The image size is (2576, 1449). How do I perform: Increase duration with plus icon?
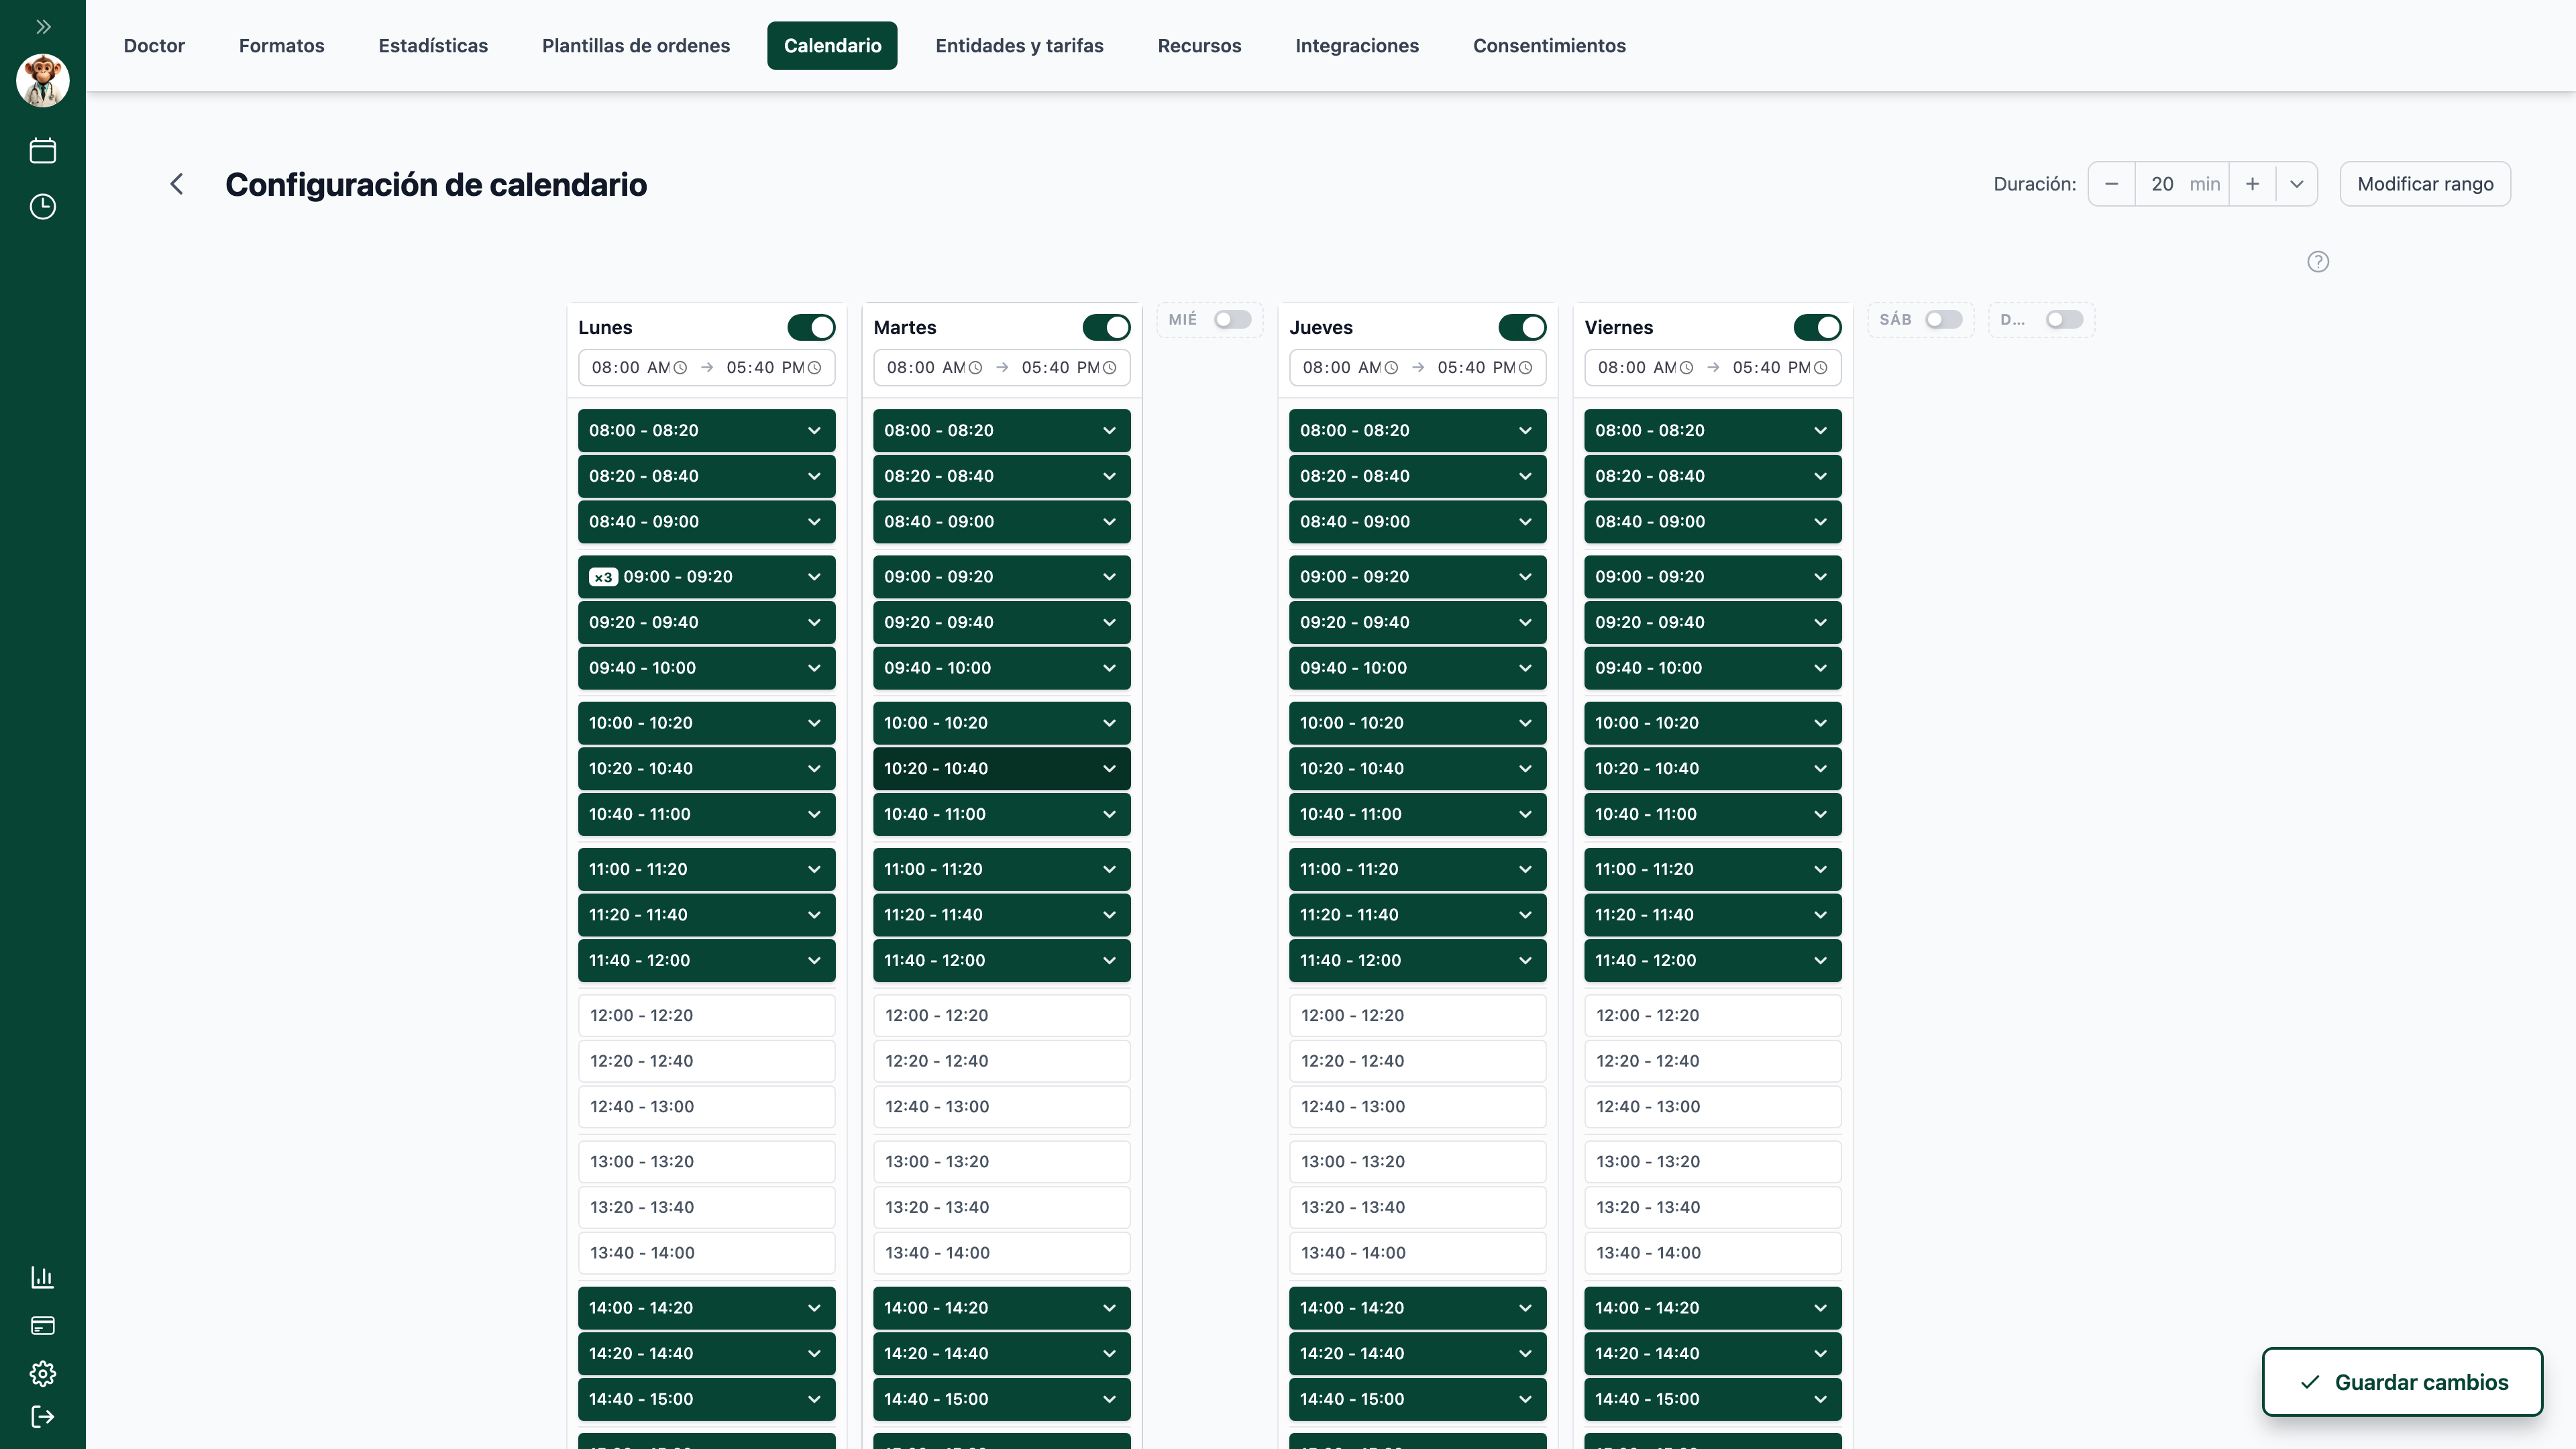tap(2252, 184)
